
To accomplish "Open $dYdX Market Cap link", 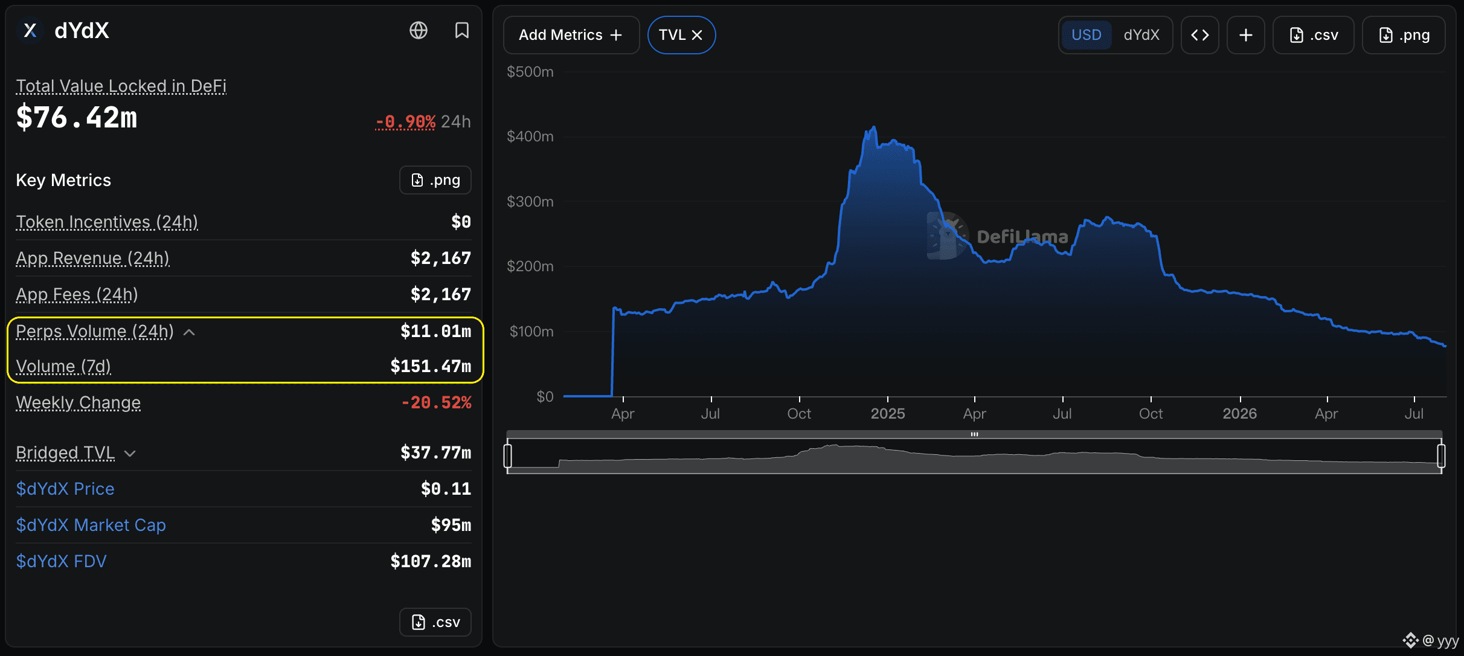I will tap(91, 525).
